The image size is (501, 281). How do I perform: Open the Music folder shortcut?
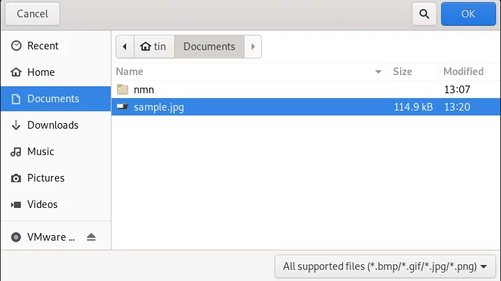click(56, 152)
